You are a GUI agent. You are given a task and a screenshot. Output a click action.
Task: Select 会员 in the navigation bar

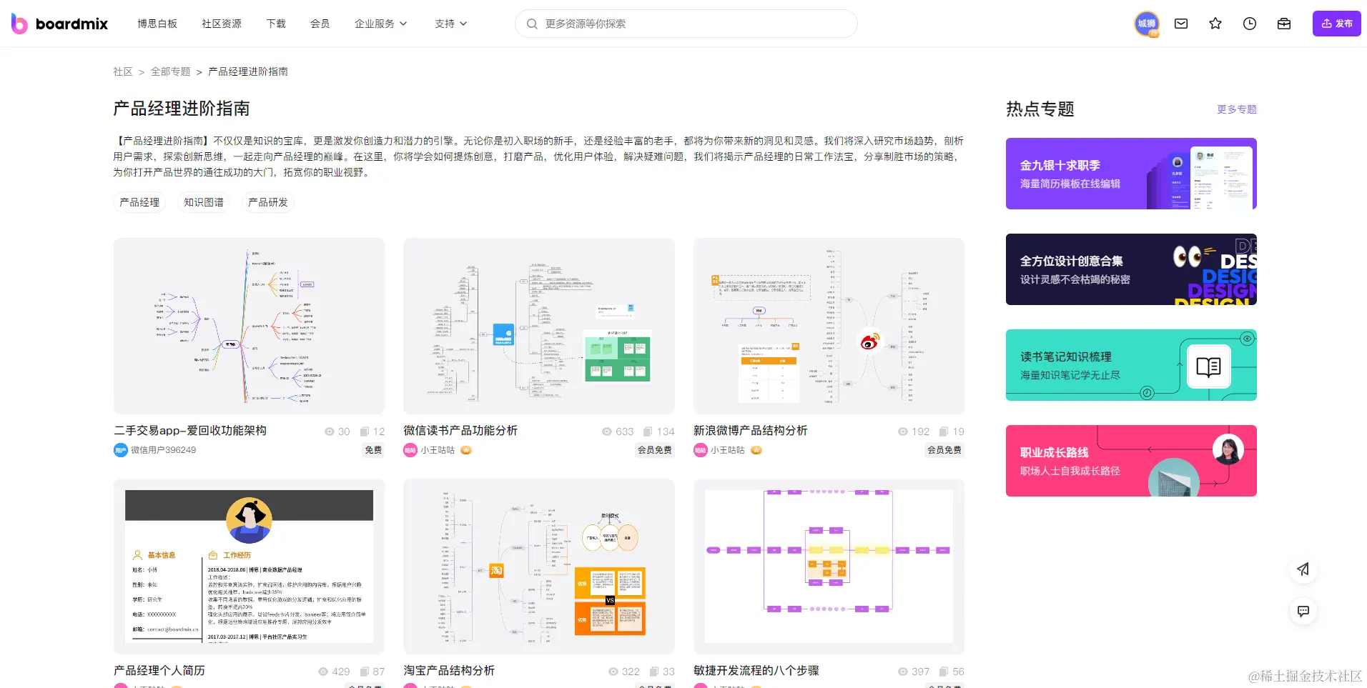pos(320,24)
